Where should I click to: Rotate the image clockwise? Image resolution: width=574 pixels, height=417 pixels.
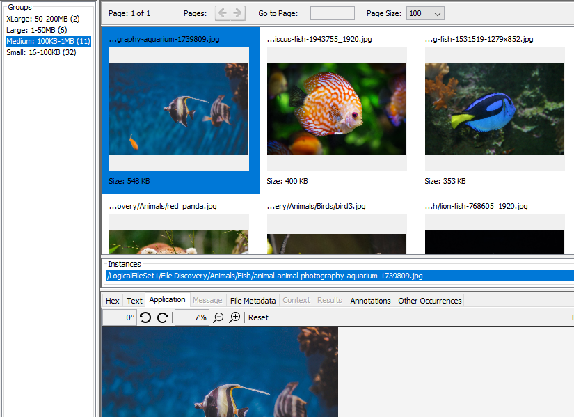162,317
